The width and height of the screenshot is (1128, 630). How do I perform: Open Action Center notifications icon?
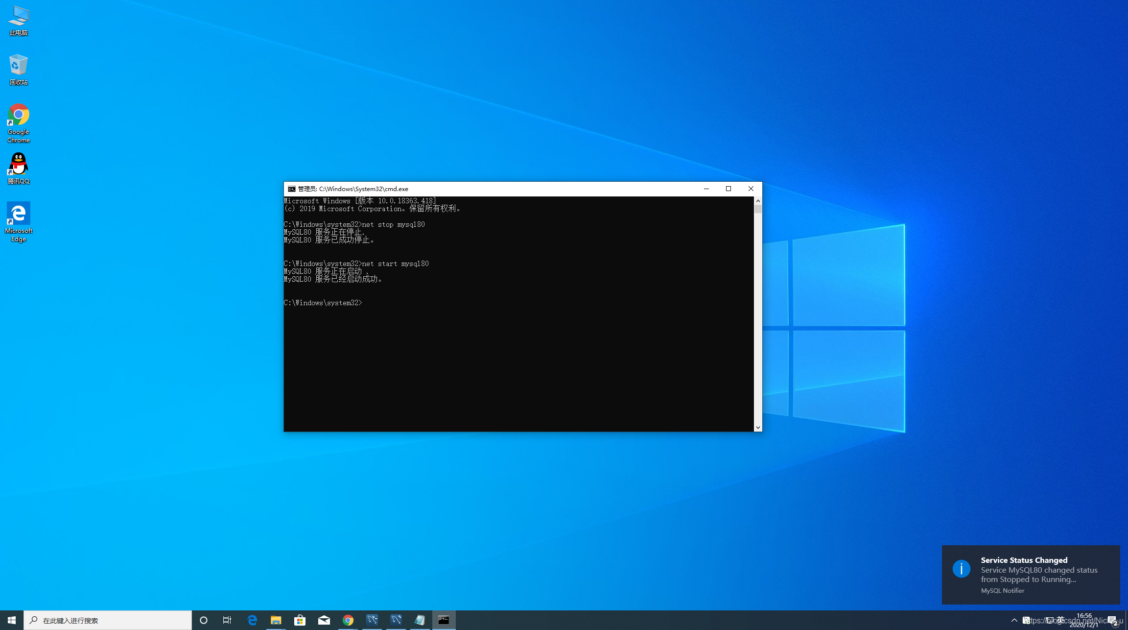click(1112, 620)
